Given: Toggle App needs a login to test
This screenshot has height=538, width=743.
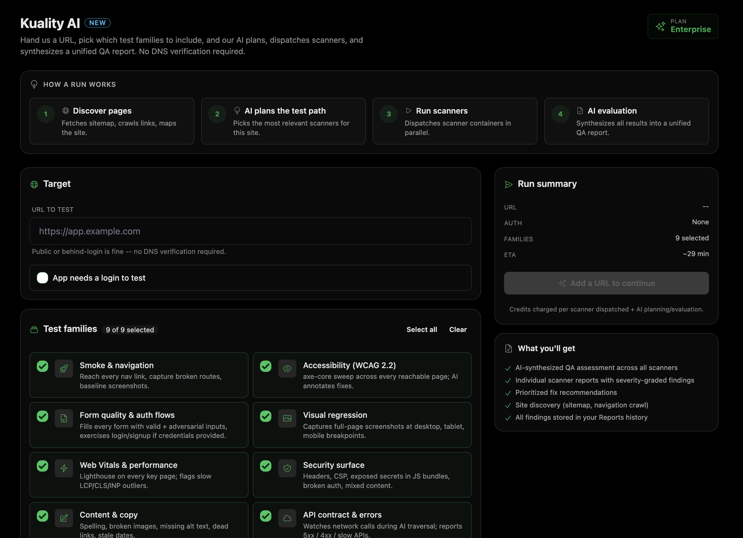Looking at the screenshot, I should point(42,278).
